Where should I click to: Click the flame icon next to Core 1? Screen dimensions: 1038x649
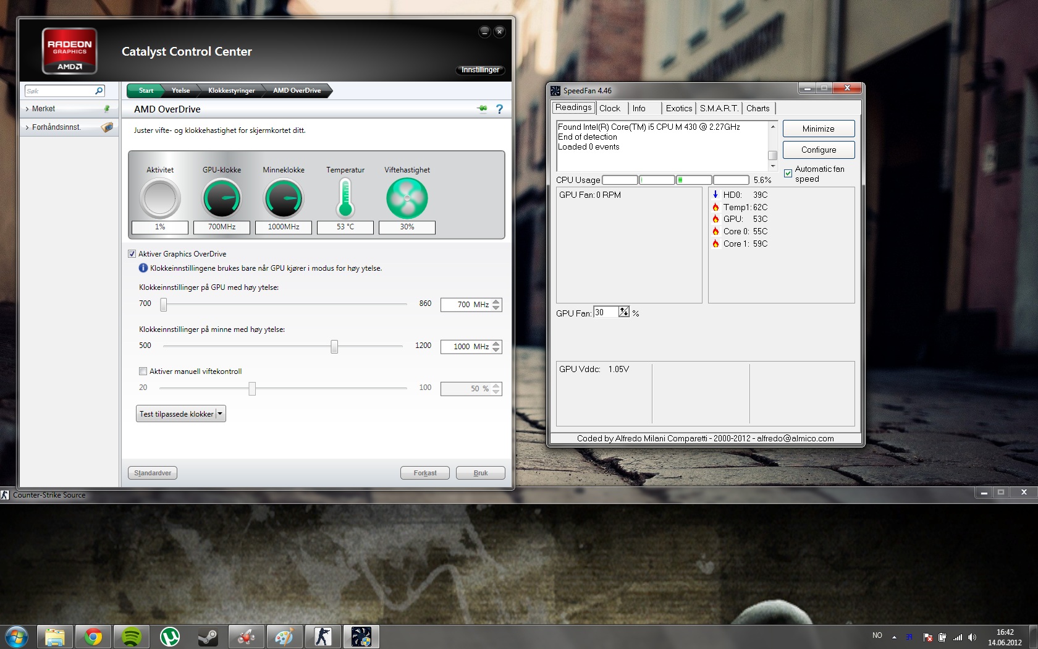tap(715, 244)
